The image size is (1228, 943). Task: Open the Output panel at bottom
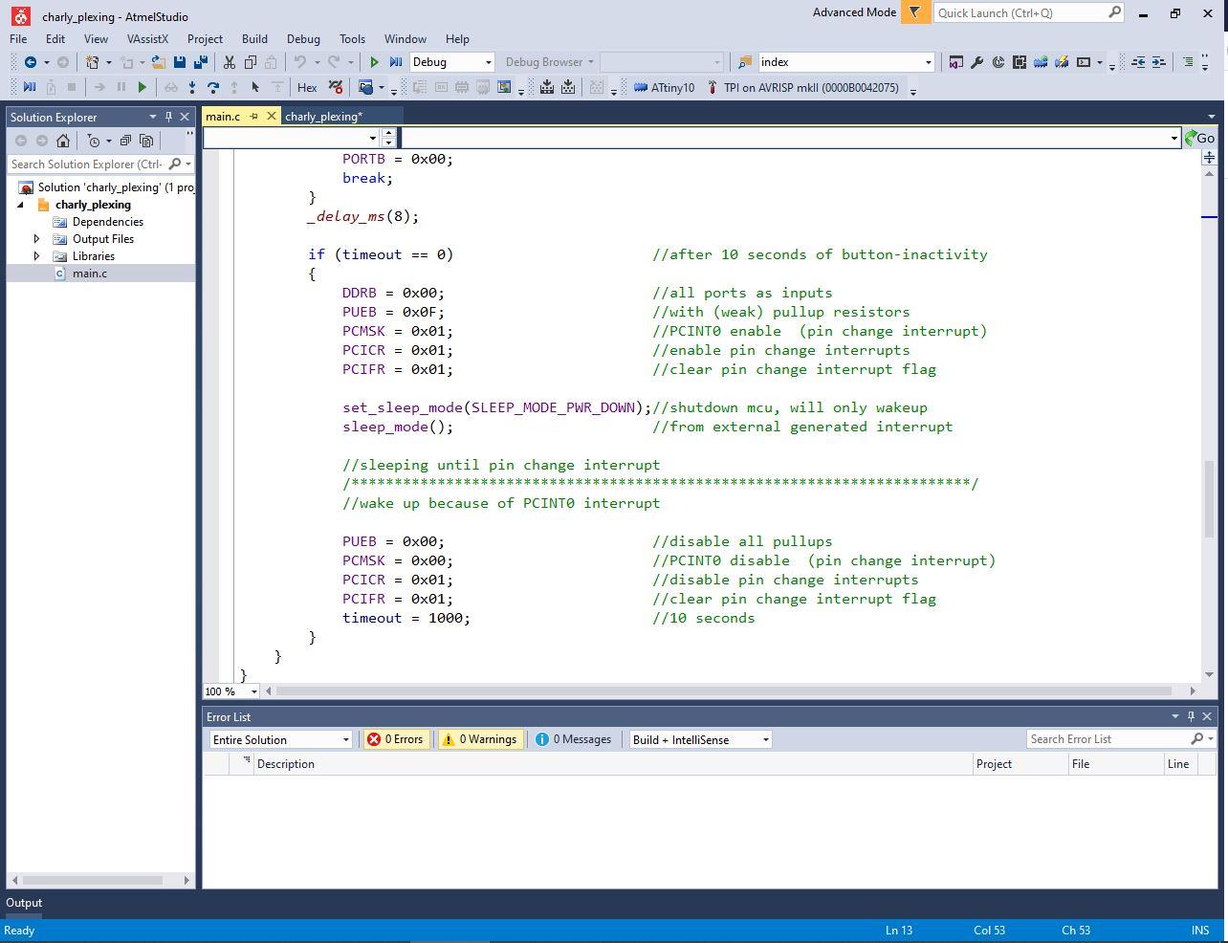click(24, 903)
